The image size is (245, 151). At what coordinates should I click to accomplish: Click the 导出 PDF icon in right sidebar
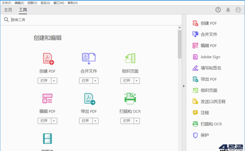[x=196, y=79]
